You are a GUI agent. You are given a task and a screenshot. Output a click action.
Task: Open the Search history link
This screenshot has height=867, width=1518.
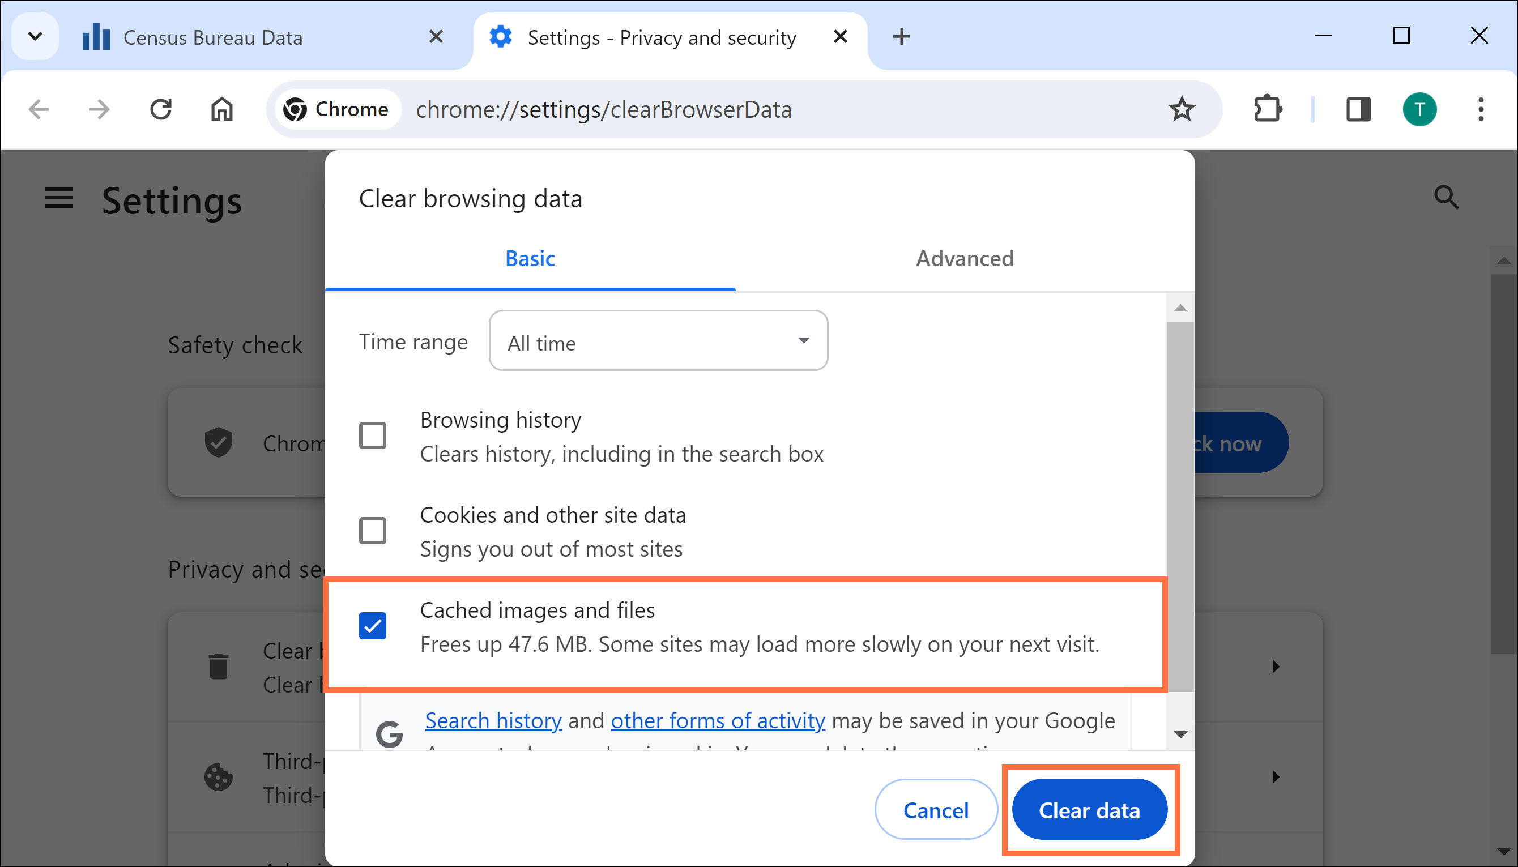(x=493, y=720)
